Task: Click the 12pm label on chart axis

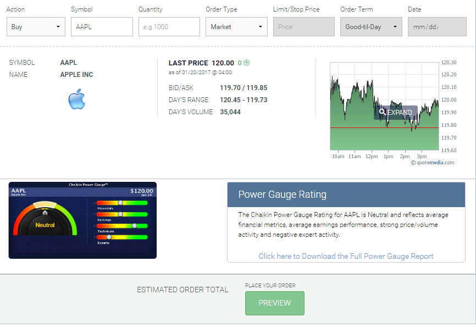Action: pyautogui.click(x=372, y=157)
